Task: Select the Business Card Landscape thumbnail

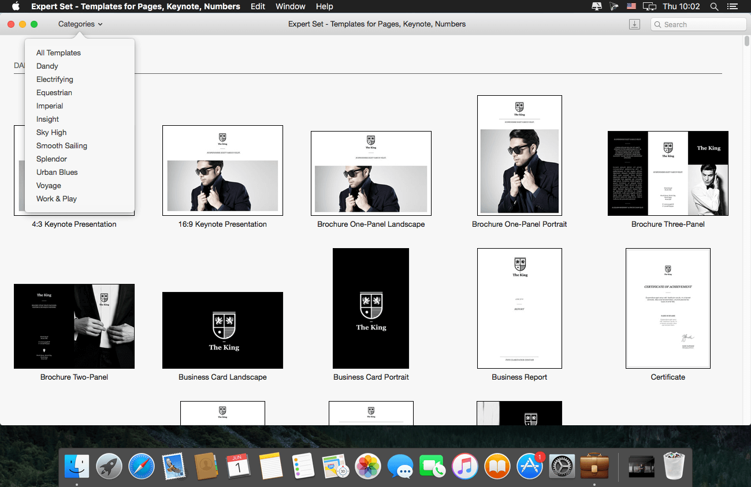Action: pyautogui.click(x=222, y=330)
